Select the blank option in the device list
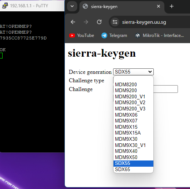The width and height of the screenshot is (190, 189). tap(133, 79)
